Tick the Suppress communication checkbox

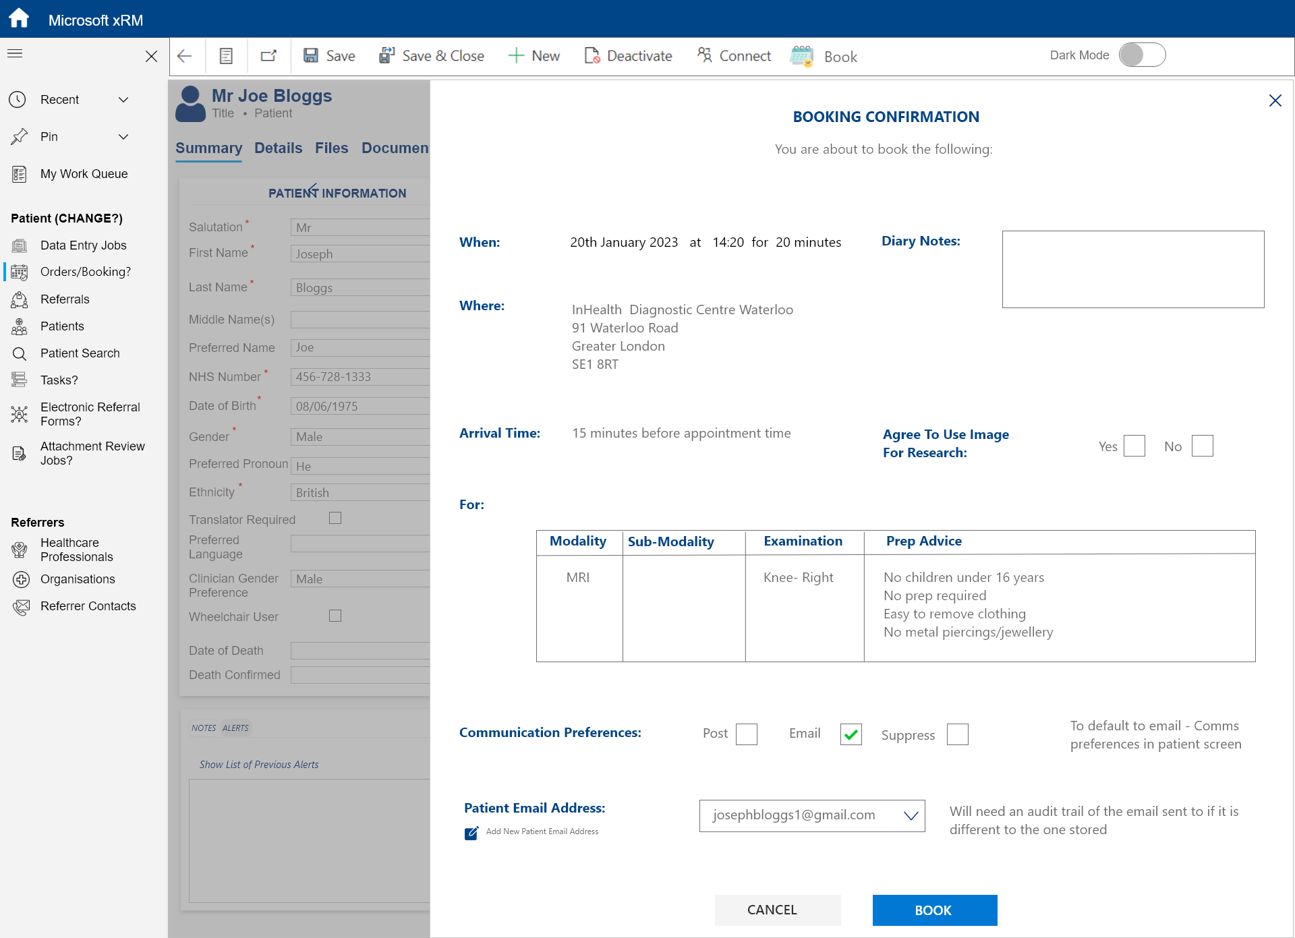point(957,734)
